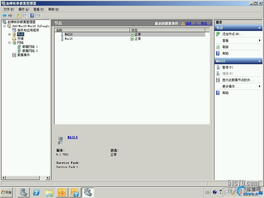Click the 名称 column header

point(92,30)
